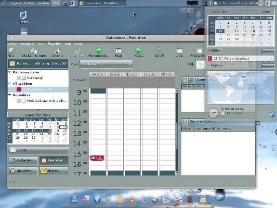Viewport: 277px width, 208px height.
Task: Click the search field in Evolution
Action: [x=201, y=64]
